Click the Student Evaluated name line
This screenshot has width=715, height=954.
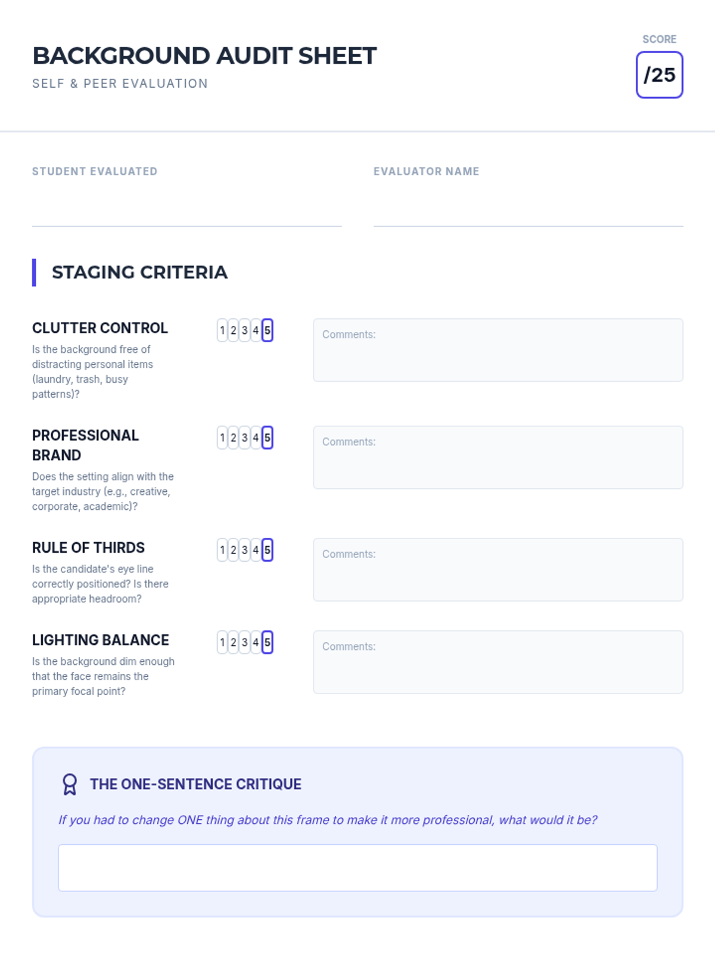point(186,212)
